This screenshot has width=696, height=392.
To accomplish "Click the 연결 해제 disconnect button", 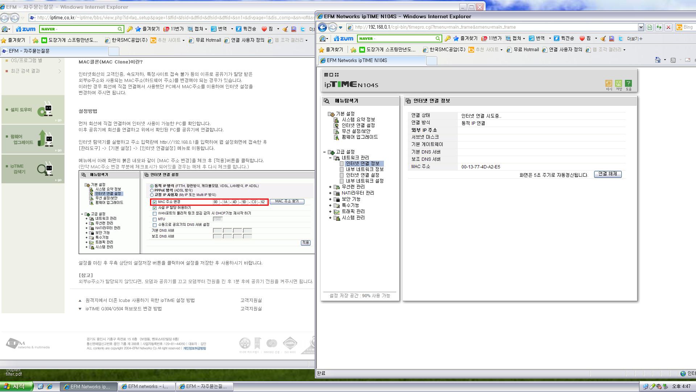I will coord(608,174).
